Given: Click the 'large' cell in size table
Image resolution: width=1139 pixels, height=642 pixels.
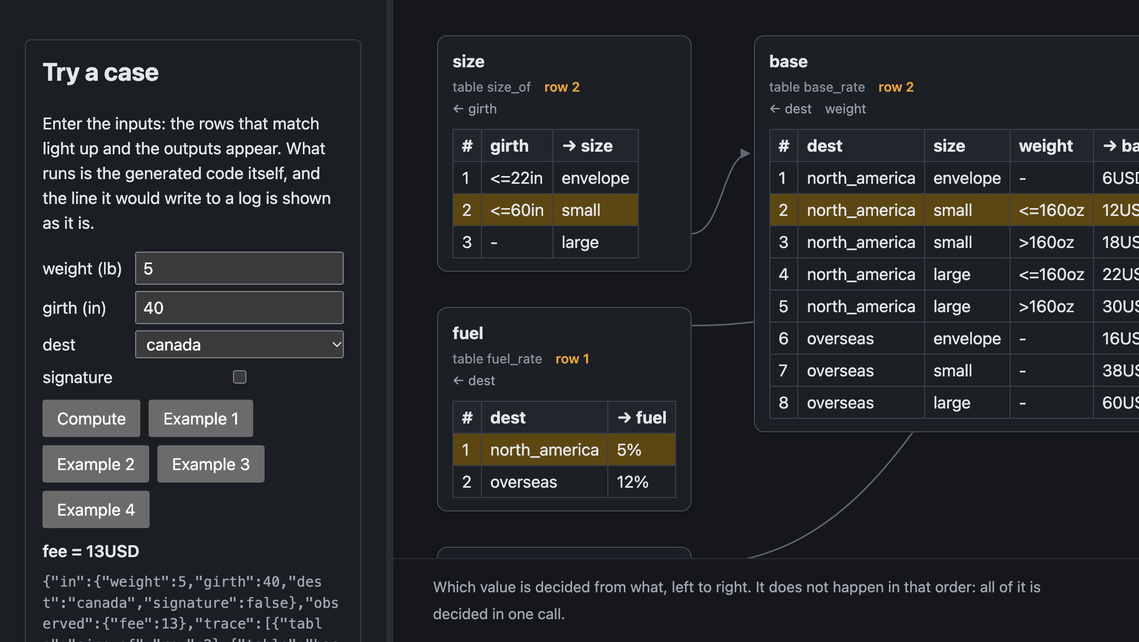Looking at the screenshot, I should (595, 242).
